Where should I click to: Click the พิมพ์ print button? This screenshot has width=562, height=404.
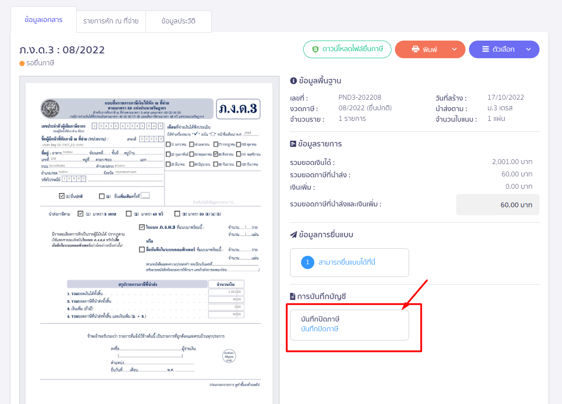point(430,49)
